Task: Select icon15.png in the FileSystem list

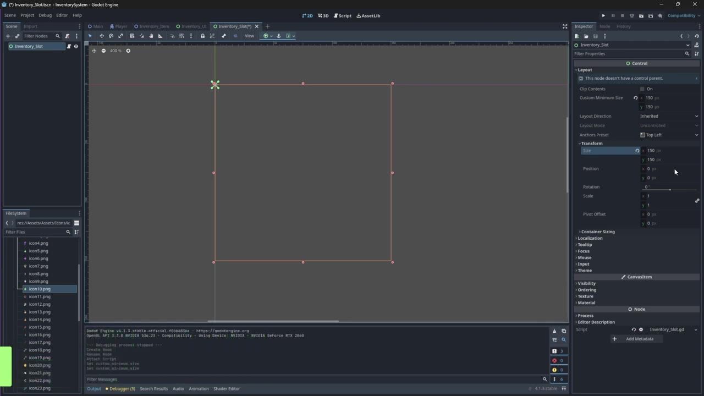Action: [x=40, y=327]
